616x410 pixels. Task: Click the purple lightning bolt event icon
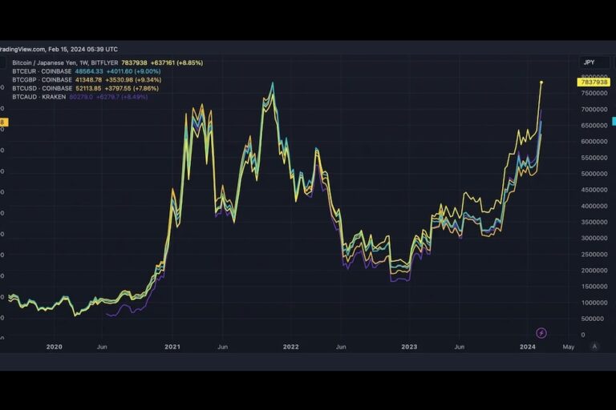(x=541, y=333)
